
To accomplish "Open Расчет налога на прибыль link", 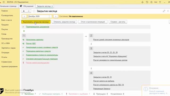I will 104,81.
